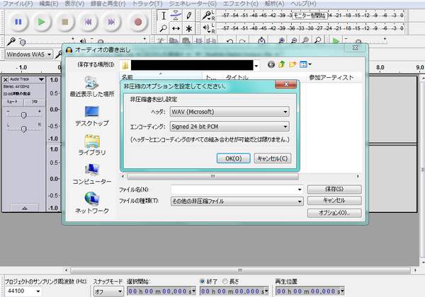
Task: Click the 保存(S) save button
Action: (334, 189)
